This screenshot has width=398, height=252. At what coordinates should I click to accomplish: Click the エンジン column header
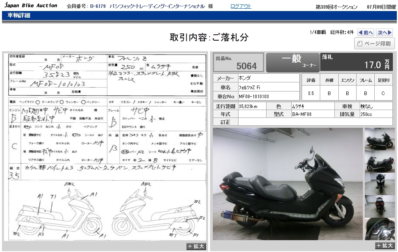click(347, 80)
